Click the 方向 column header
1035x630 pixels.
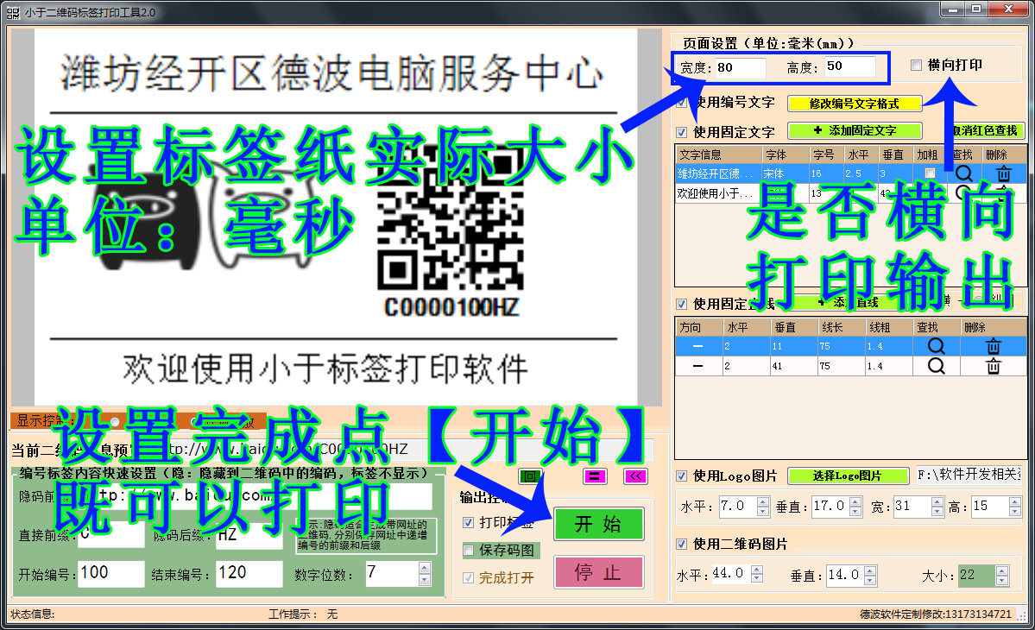(x=699, y=327)
